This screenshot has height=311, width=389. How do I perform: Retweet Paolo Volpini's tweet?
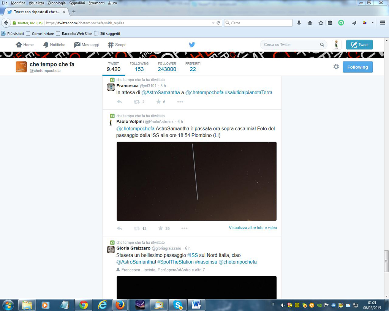pos(137,228)
